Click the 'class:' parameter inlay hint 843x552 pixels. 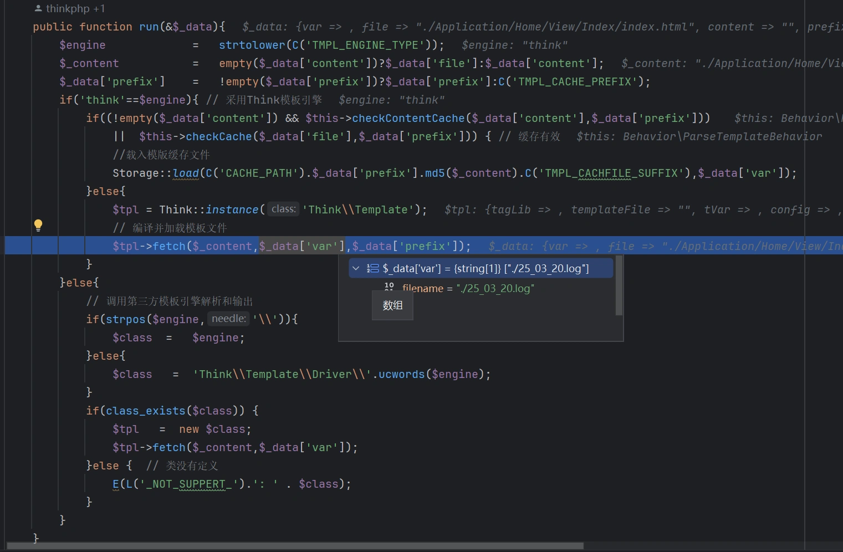click(x=283, y=209)
